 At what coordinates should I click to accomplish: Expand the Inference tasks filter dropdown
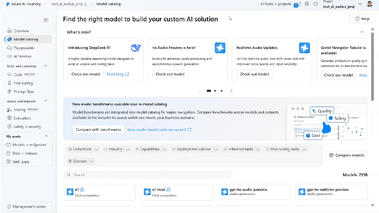pos(242,149)
